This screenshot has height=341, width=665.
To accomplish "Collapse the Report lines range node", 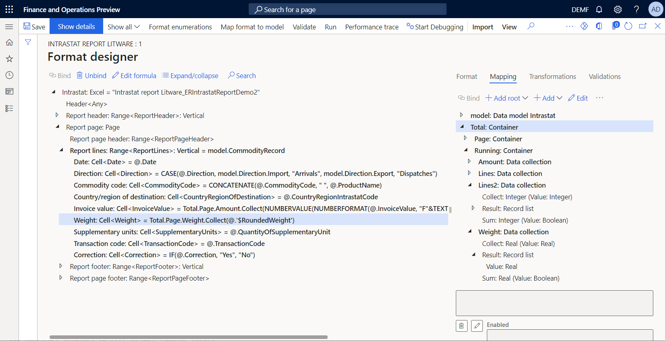I will 61,150.
